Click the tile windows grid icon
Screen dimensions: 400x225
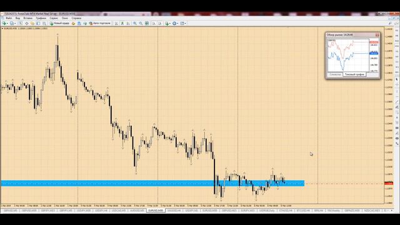click(147, 23)
